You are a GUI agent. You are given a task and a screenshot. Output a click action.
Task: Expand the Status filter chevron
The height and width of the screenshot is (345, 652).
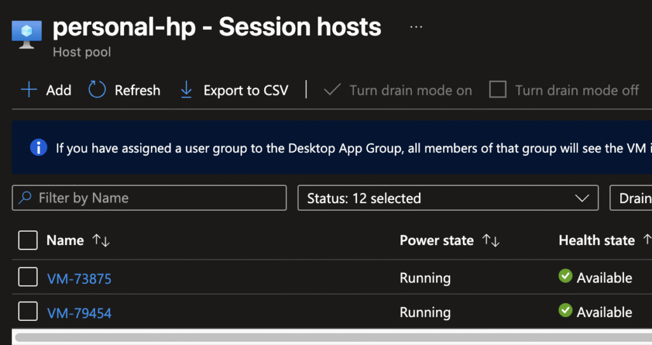tap(582, 198)
